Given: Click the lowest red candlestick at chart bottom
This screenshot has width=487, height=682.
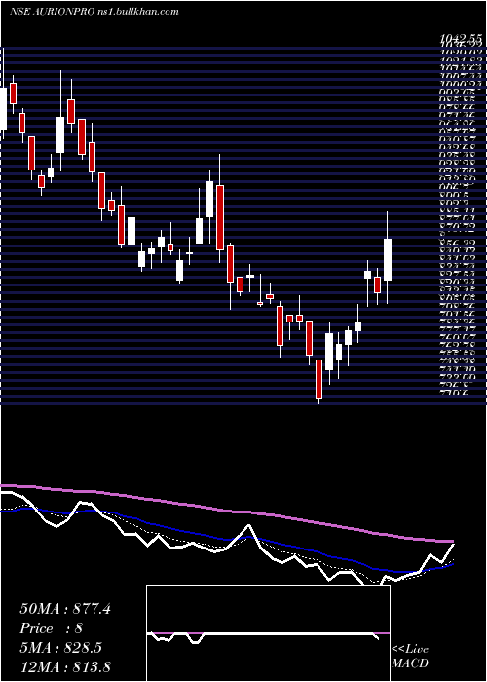Looking at the screenshot, I should [319, 379].
